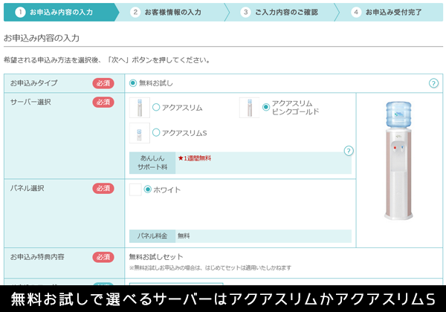Screen dimensions: 446x312
Task: Click the パネル料金 label
Action: click(152, 236)
